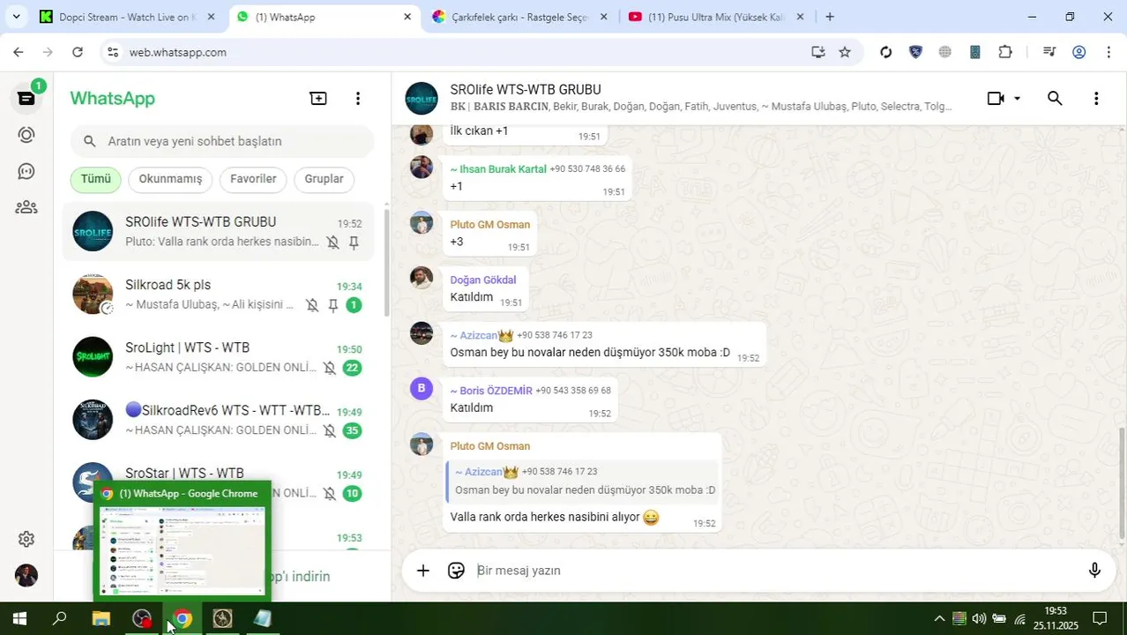Click search or start new chat field

click(222, 141)
